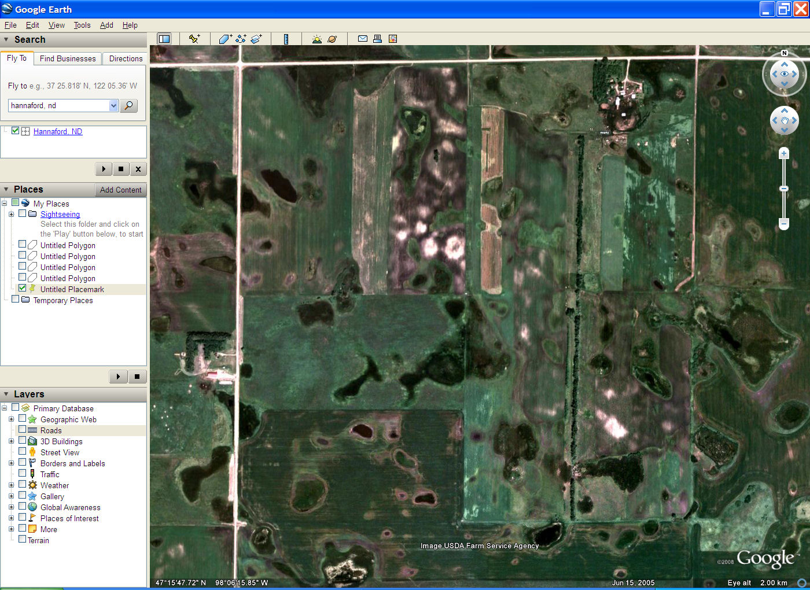Open the Edit menu
This screenshot has width=810, height=590.
pos(32,25)
